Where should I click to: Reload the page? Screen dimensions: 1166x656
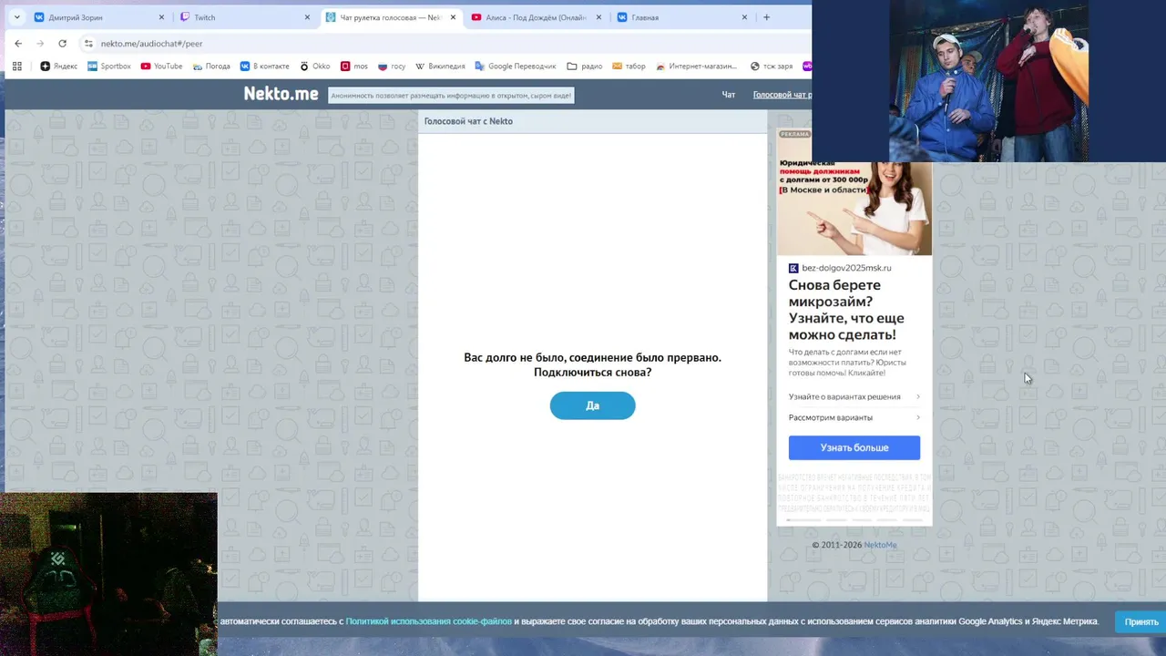(62, 43)
